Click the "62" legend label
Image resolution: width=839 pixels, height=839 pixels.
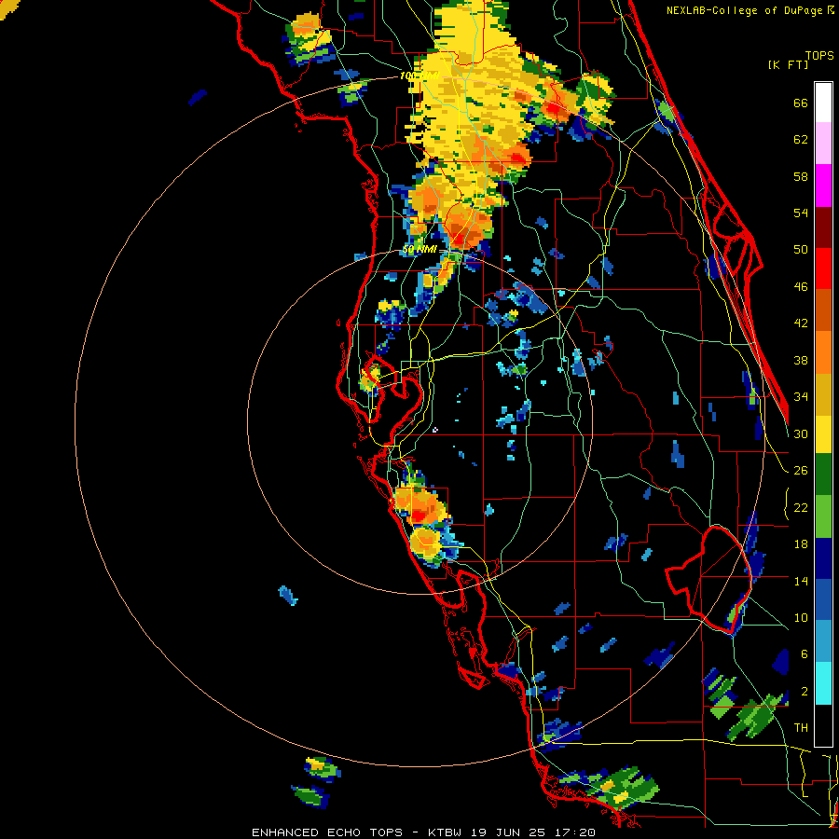pos(801,140)
